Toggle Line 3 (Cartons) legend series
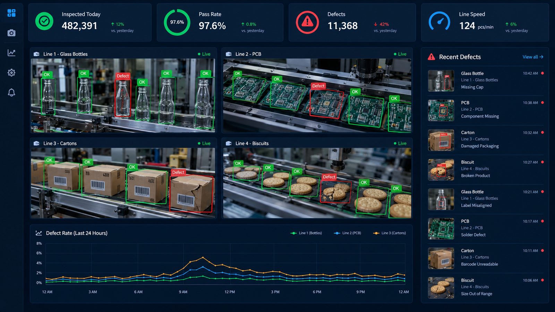555x312 pixels. point(390,233)
